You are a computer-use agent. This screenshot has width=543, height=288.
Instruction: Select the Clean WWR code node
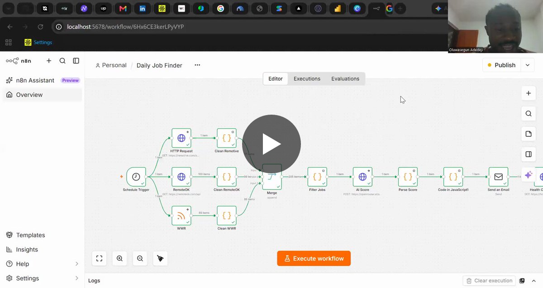click(x=227, y=216)
